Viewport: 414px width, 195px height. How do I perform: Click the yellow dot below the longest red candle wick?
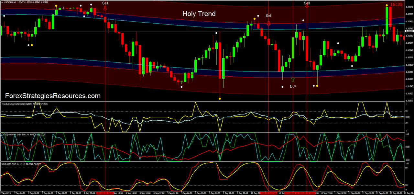pyautogui.click(x=220, y=98)
